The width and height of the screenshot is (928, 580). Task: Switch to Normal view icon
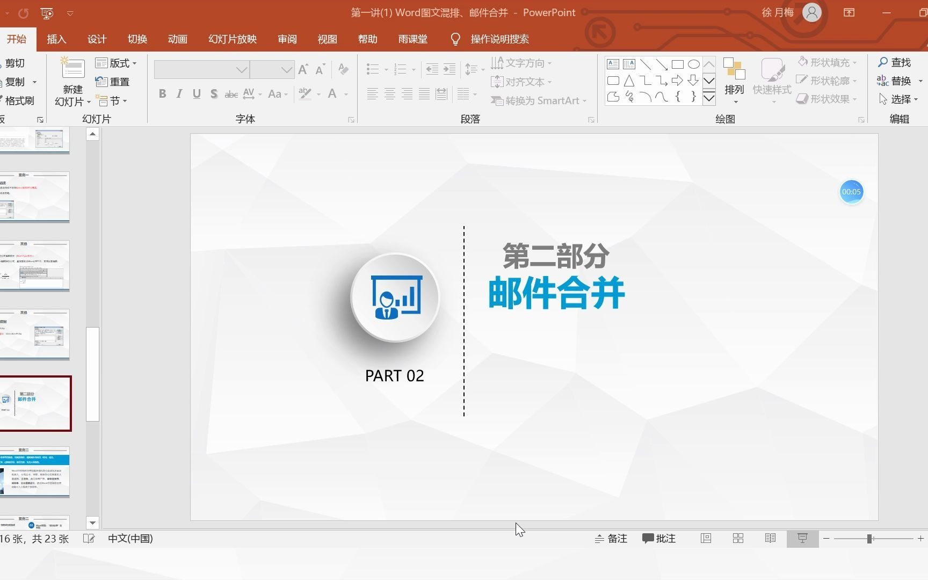(x=706, y=539)
